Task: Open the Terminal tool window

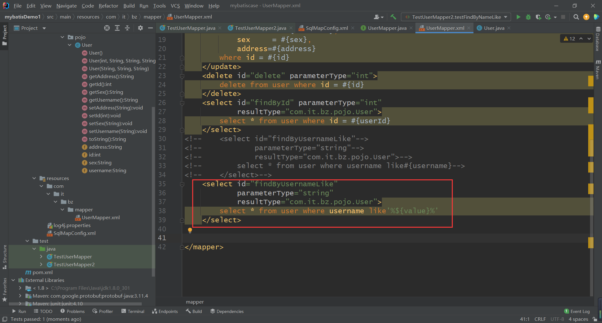Action: tap(133, 311)
